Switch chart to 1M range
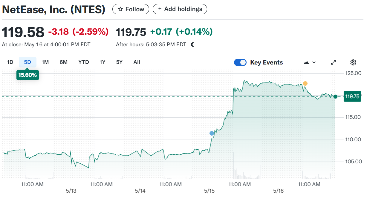The image size is (367, 198). (x=45, y=62)
